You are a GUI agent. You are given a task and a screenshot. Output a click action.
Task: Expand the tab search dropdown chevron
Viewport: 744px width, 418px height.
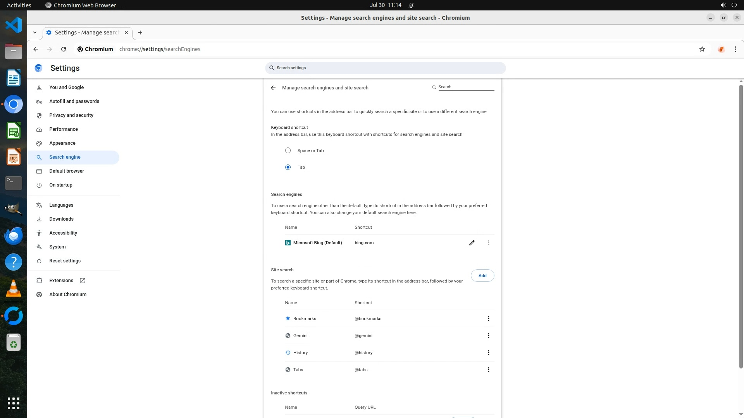point(35,33)
